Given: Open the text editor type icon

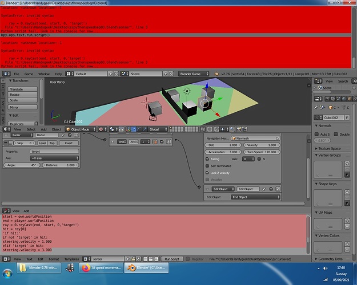Looking at the screenshot, I should [x=6, y=259].
